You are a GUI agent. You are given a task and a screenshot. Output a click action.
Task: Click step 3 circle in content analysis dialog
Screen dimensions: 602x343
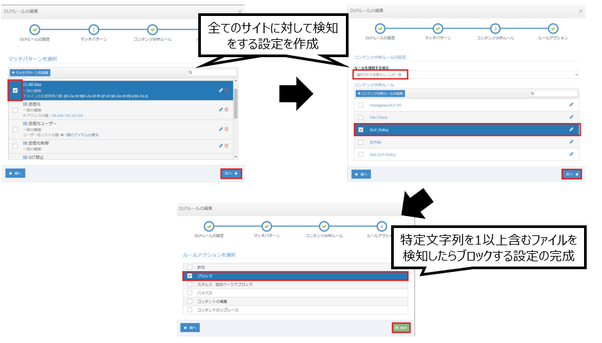click(x=496, y=29)
